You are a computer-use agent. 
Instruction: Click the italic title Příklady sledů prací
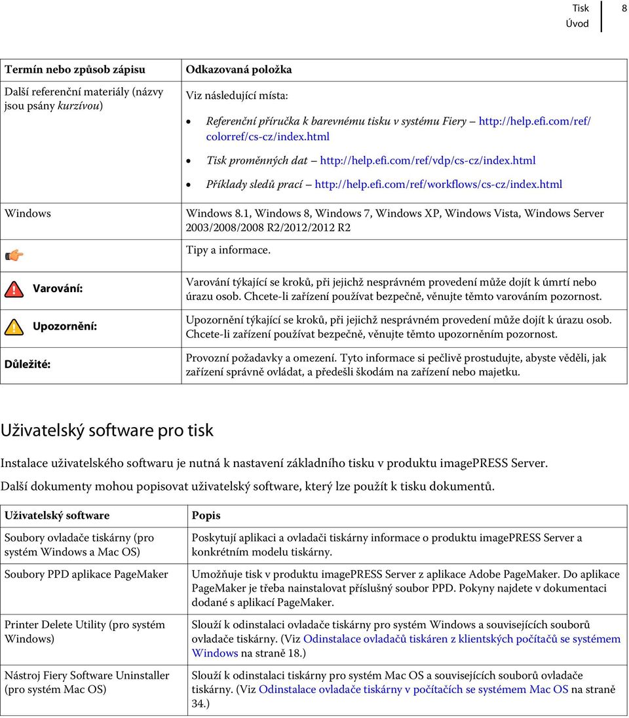[254, 184]
